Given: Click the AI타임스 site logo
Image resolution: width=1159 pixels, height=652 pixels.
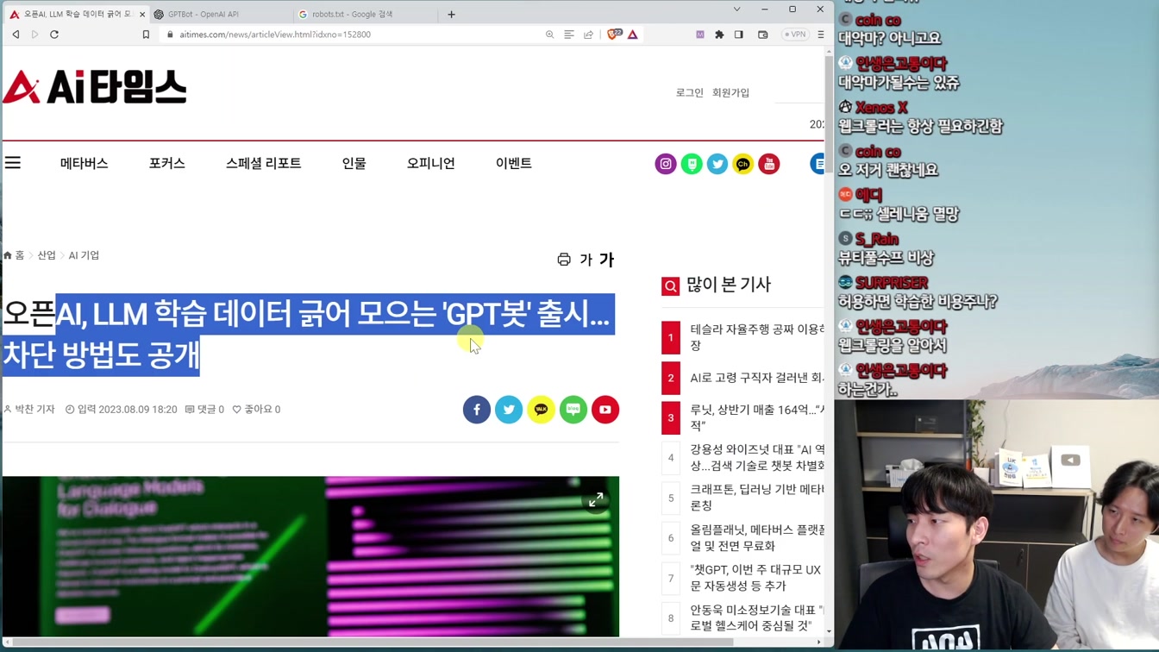Looking at the screenshot, I should pos(95,87).
